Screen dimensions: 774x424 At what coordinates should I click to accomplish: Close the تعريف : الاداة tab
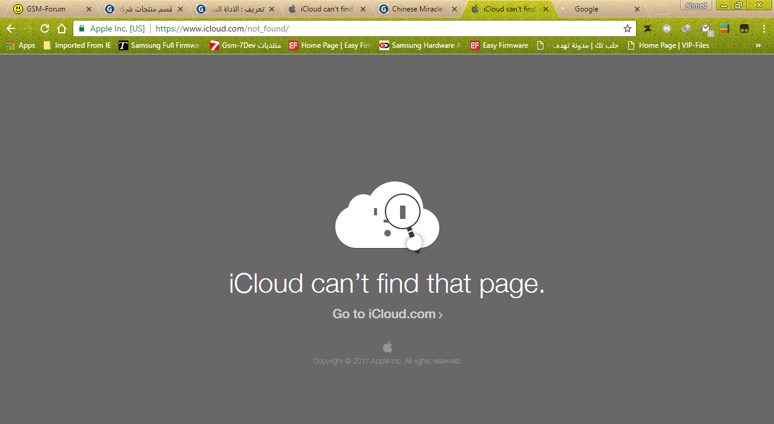click(272, 9)
